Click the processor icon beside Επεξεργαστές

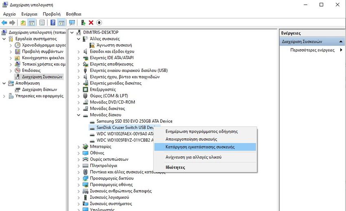[85, 89]
